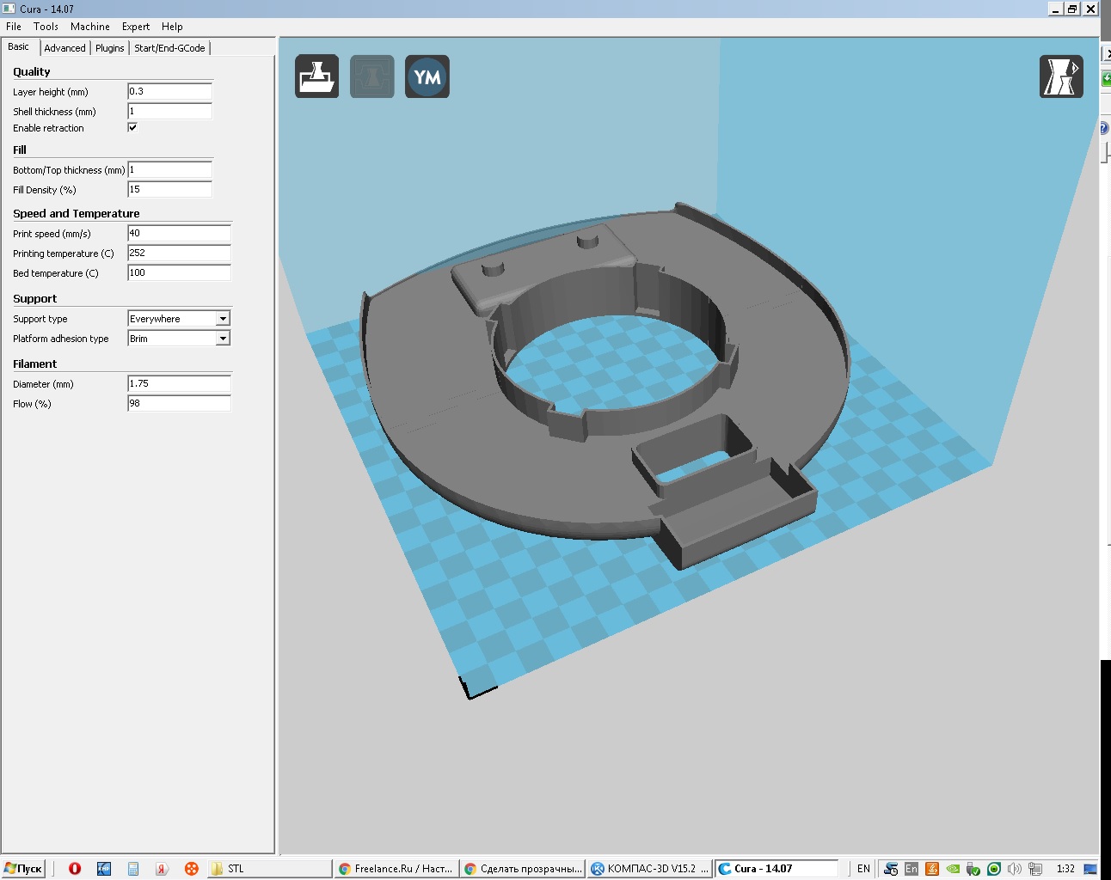
Task: Click the Load model icon
Action: click(x=316, y=76)
